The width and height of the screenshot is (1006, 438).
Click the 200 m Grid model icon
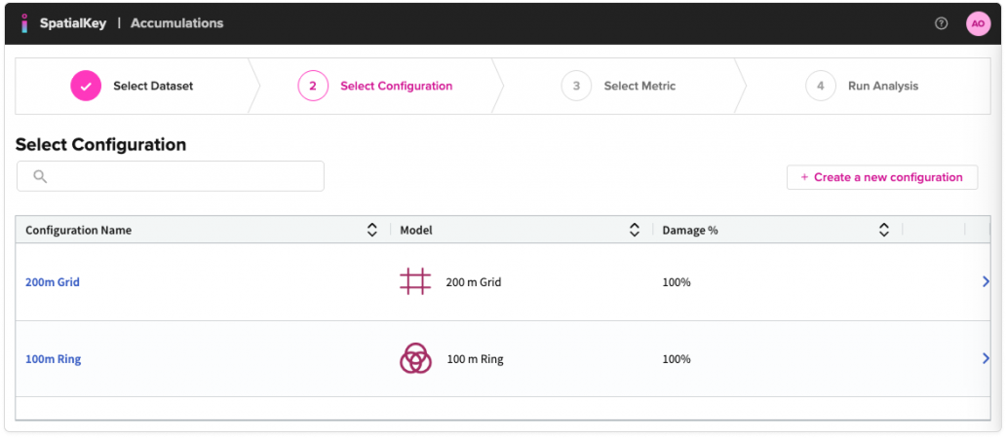coord(415,282)
